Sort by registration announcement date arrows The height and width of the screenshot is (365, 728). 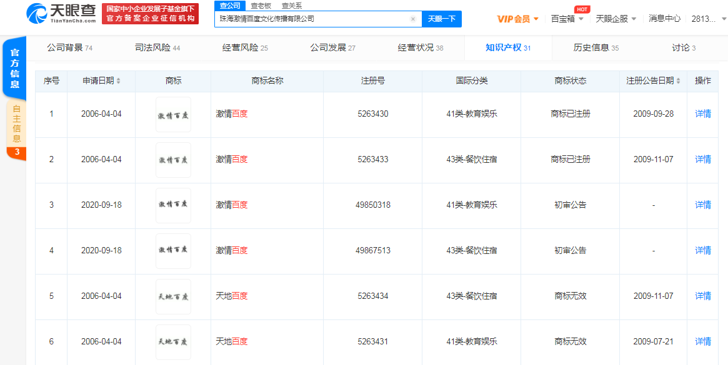click(679, 81)
